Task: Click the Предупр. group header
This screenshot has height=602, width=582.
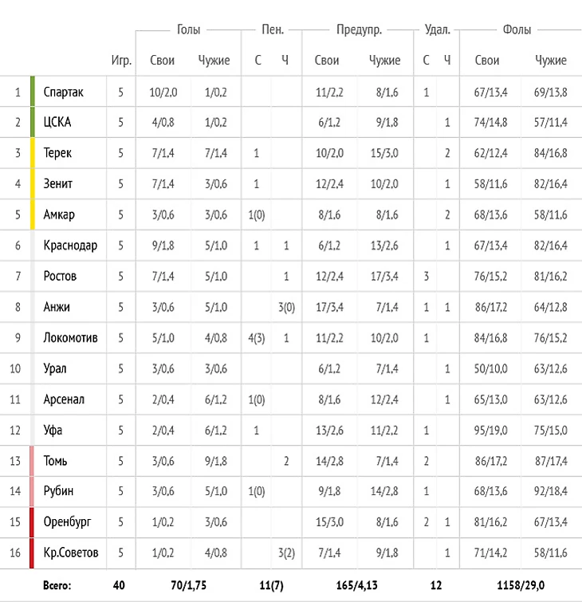Action: pyautogui.click(x=359, y=30)
